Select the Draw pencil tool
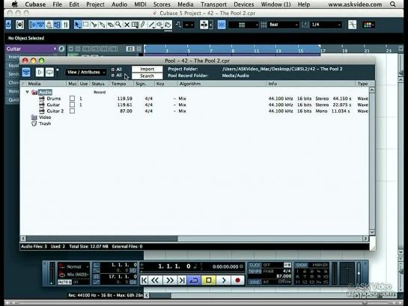This screenshot has height=306, width=408. click(x=143, y=25)
